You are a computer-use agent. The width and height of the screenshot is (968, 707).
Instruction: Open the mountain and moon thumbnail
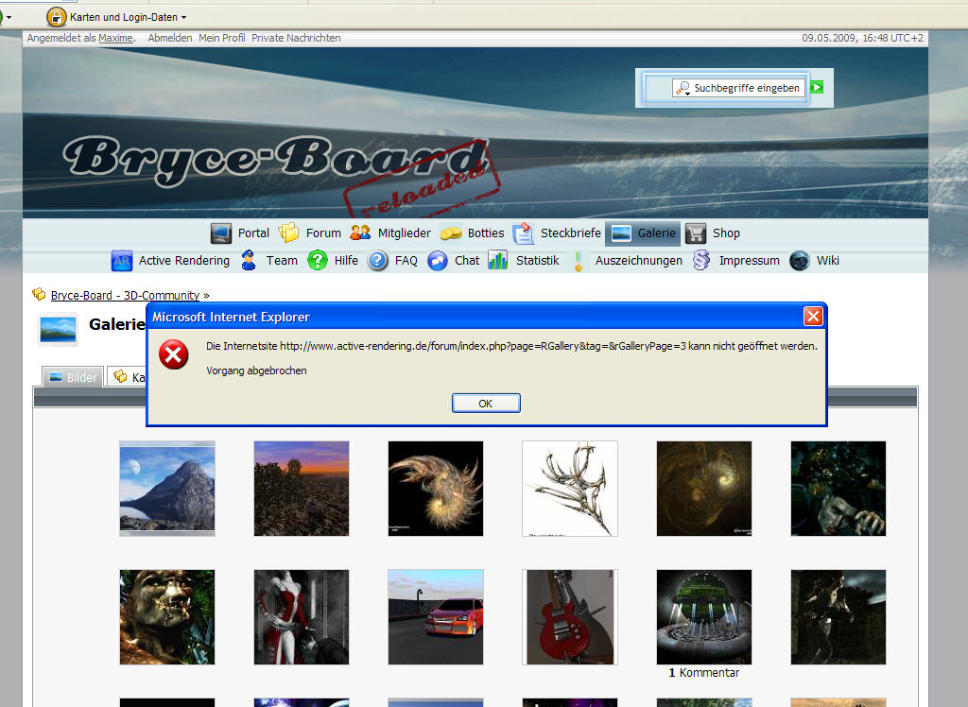(167, 489)
